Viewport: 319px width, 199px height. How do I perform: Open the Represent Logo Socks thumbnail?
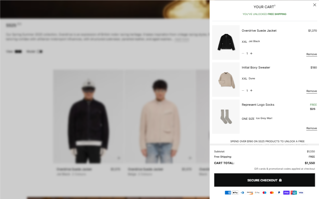coord(226,117)
